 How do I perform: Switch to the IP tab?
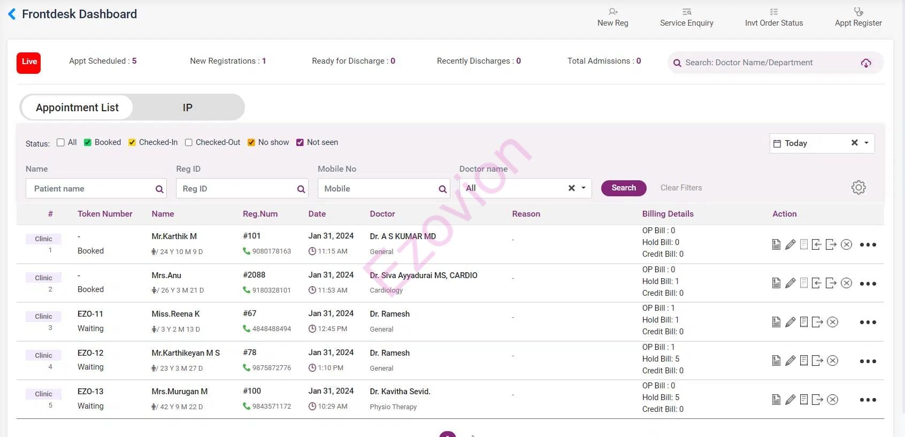click(187, 108)
